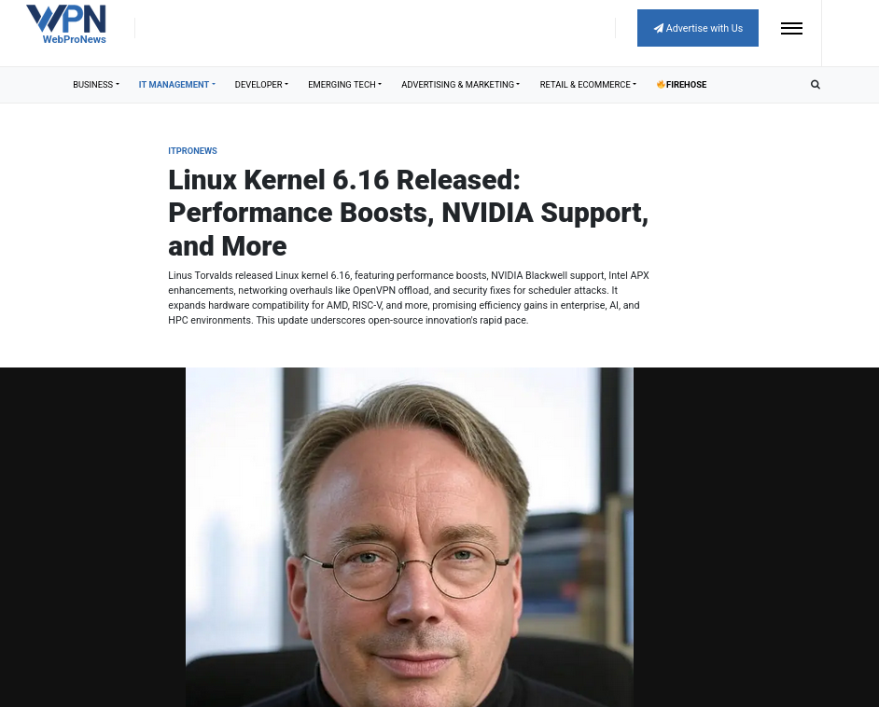Click the article featured portrait image
The image size is (879, 707).
click(x=410, y=537)
